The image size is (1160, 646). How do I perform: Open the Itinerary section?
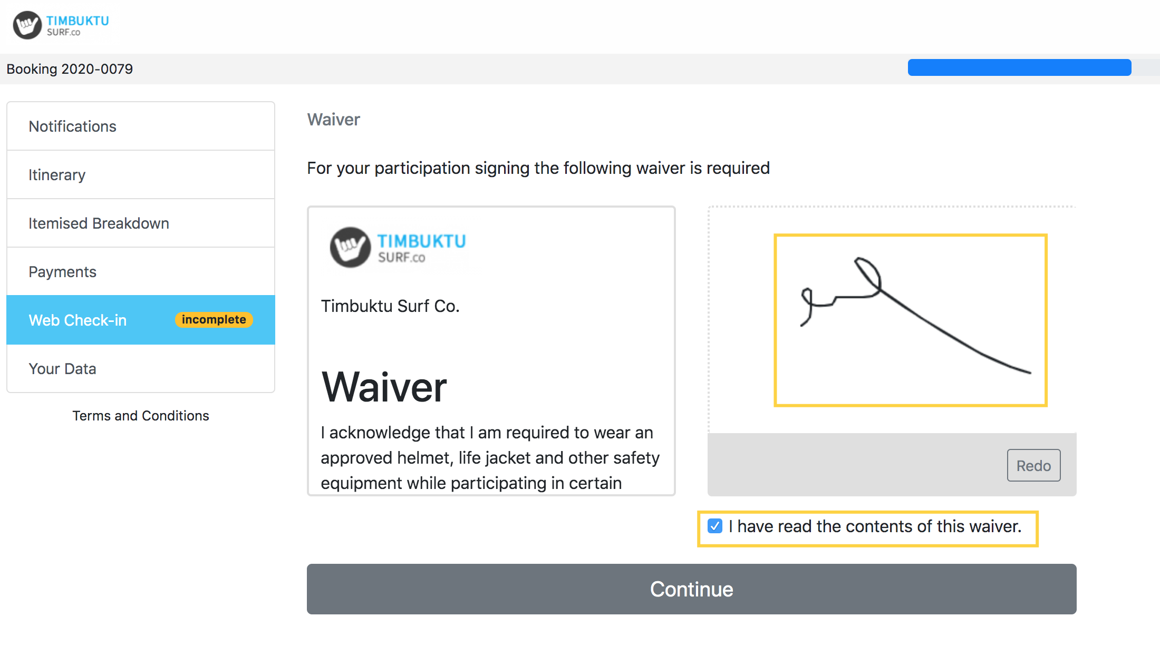point(141,175)
